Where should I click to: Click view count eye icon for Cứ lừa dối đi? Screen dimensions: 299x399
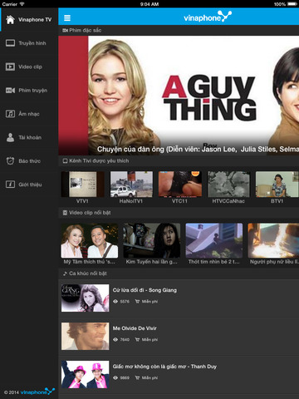pyautogui.click(x=115, y=301)
